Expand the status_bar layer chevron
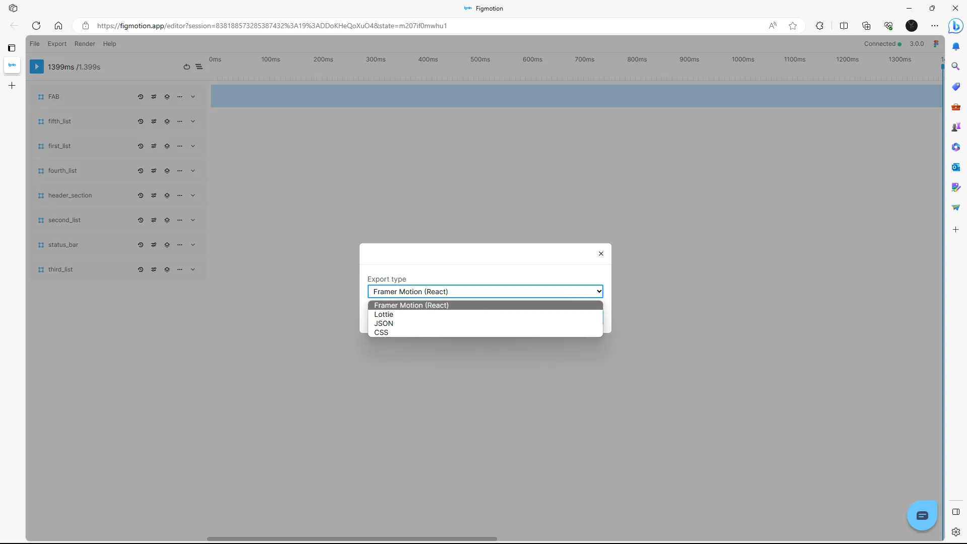 click(x=193, y=245)
